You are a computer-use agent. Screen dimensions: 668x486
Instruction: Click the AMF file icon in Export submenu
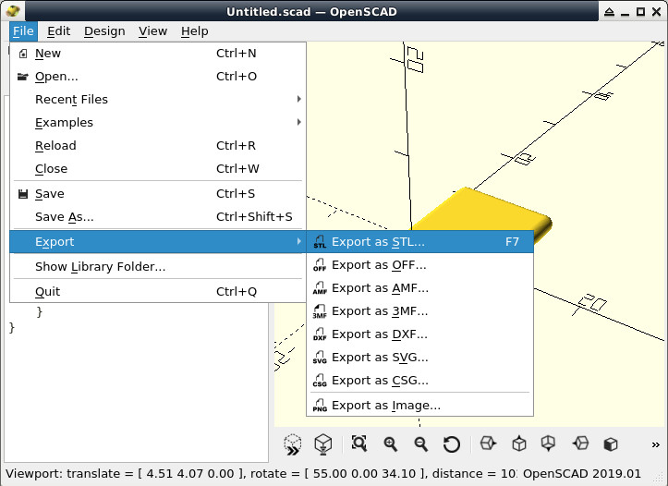320,288
